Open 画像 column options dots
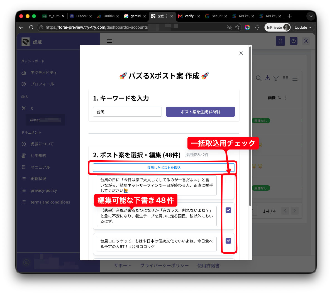This screenshot has height=294, width=332. (x=285, y=98)
